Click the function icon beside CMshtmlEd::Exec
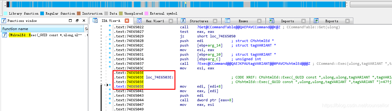Image resolution: width=392 pixels, height=111 pixels. 4,35
